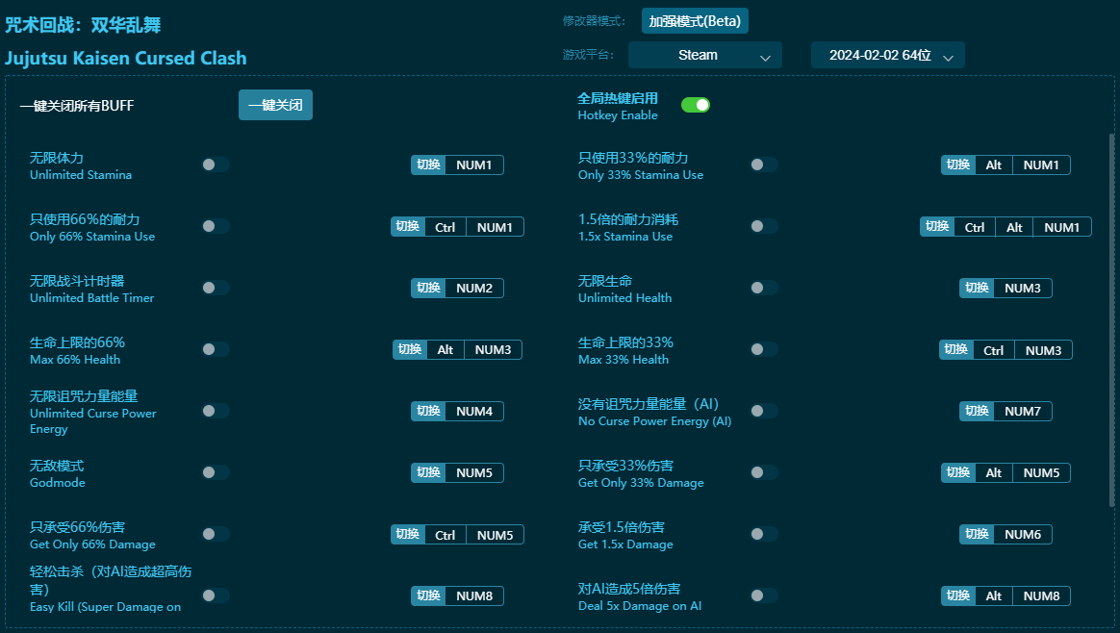Viewport: 1120px width, 633px height.
Task: Turn on Easy Kill toggle
Action: click(215, 595)
